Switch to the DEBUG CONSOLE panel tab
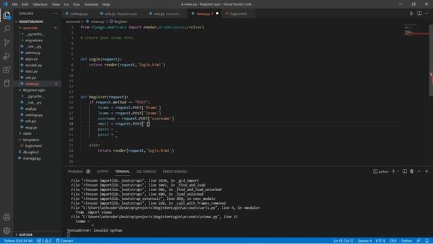Screen dimensions: 433x244 click(175, 171)
